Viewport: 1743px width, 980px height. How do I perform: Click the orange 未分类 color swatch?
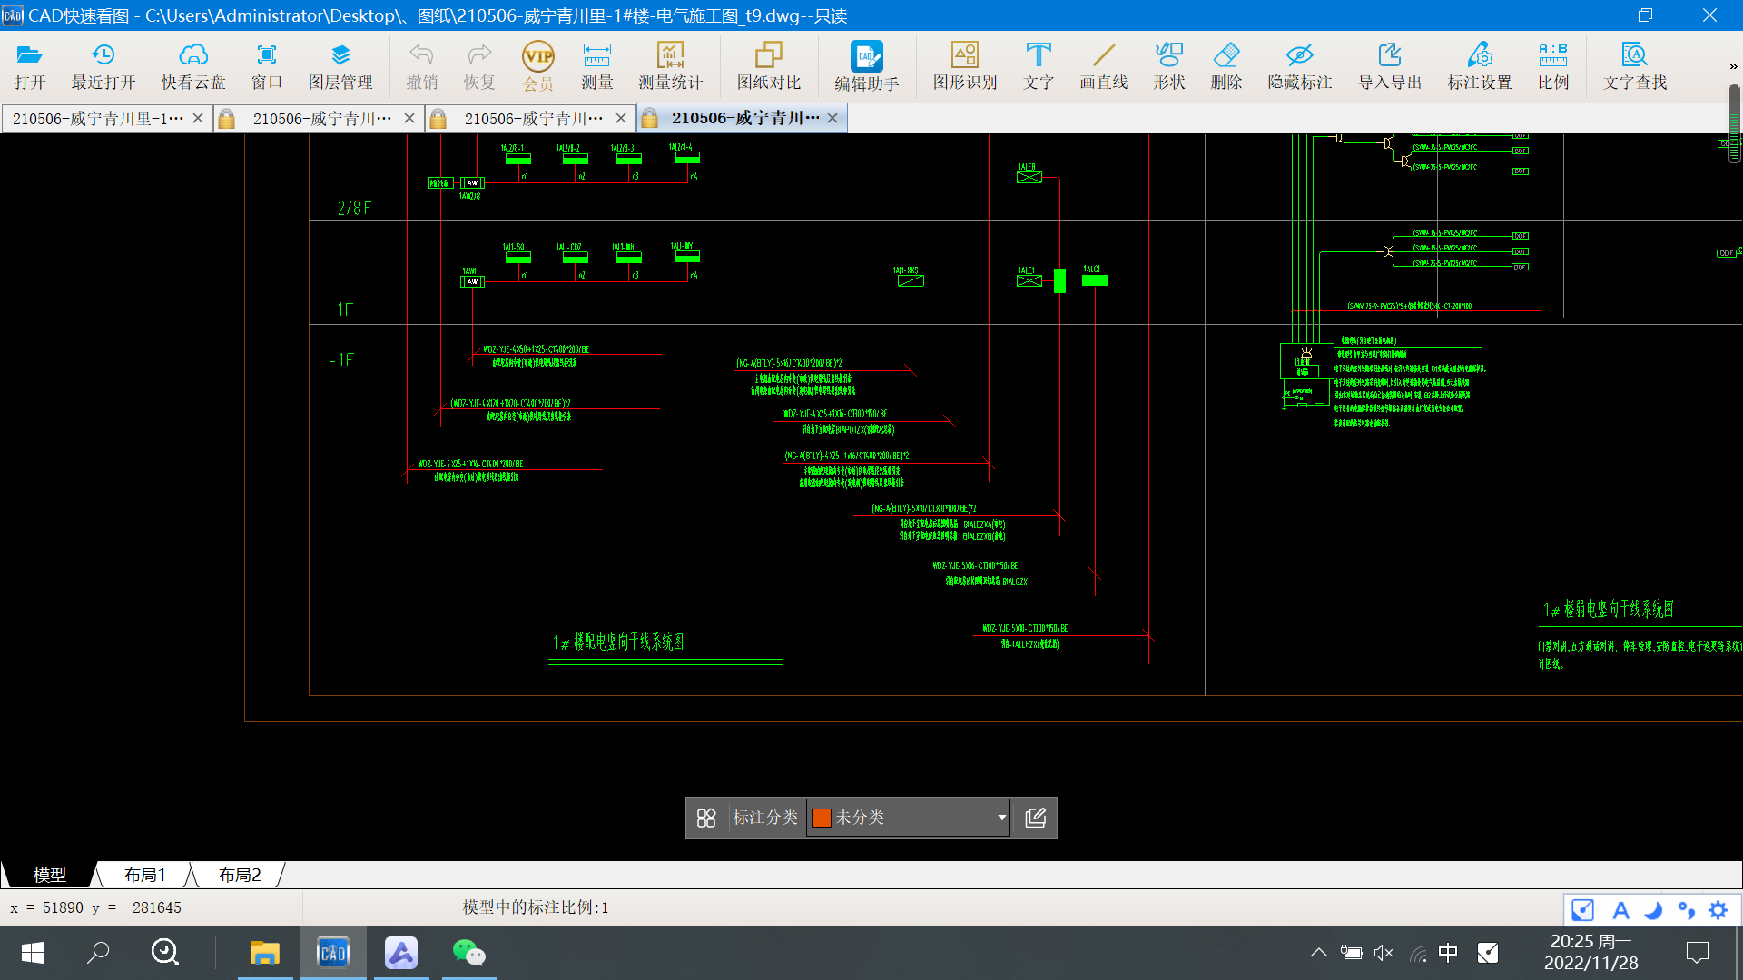[x=822, y=818]
